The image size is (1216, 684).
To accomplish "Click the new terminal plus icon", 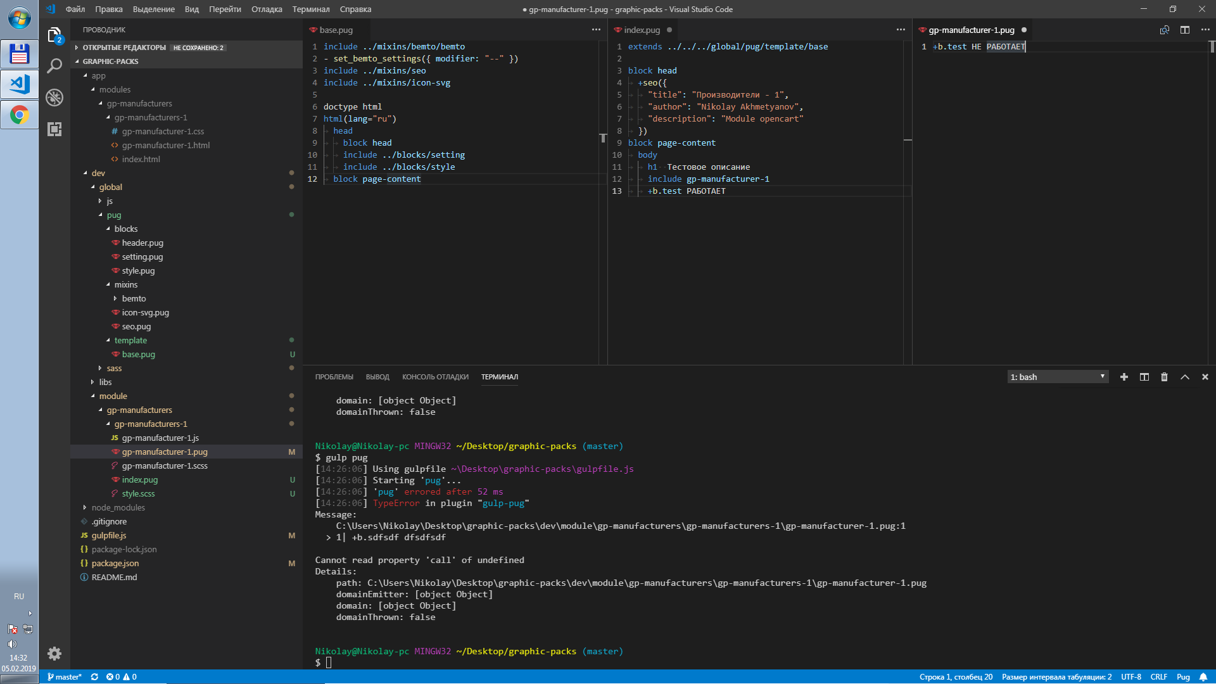I will click(x=1124, y=377).
